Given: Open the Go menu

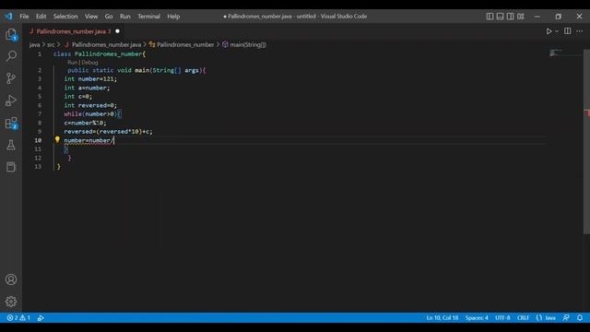Looking at the screenshot, I should click(109, 17).
